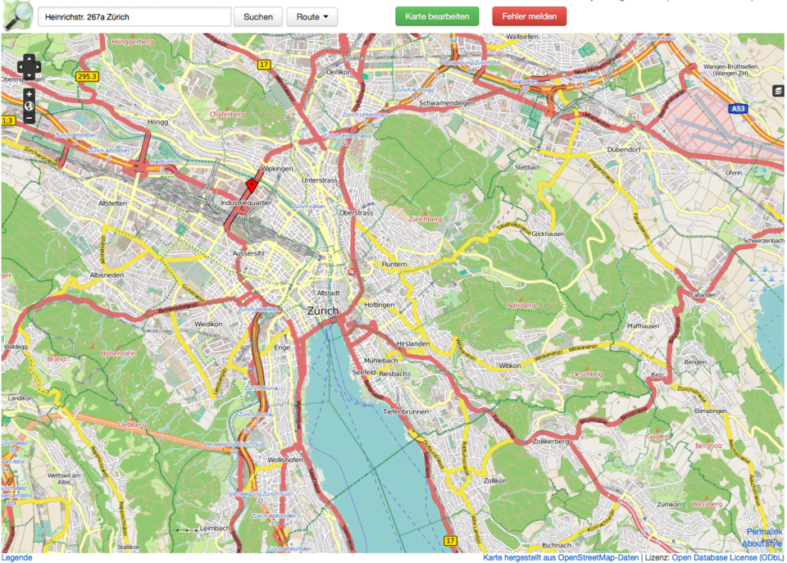Open the Permalink link
The image size is (787, 563).
[x=764, y=532]
